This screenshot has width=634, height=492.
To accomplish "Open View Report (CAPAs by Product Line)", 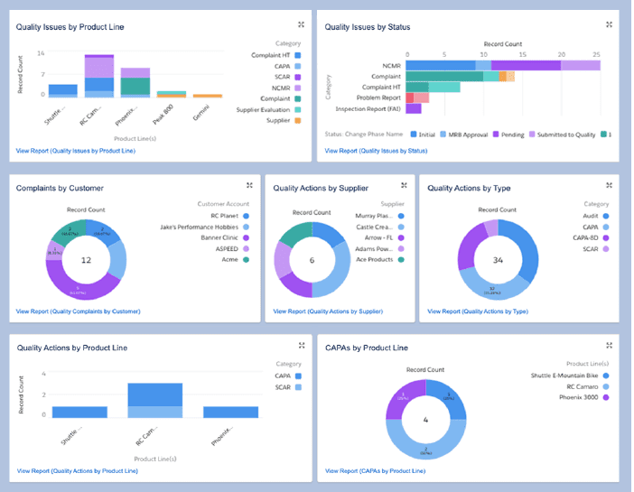I will point(375,471).
